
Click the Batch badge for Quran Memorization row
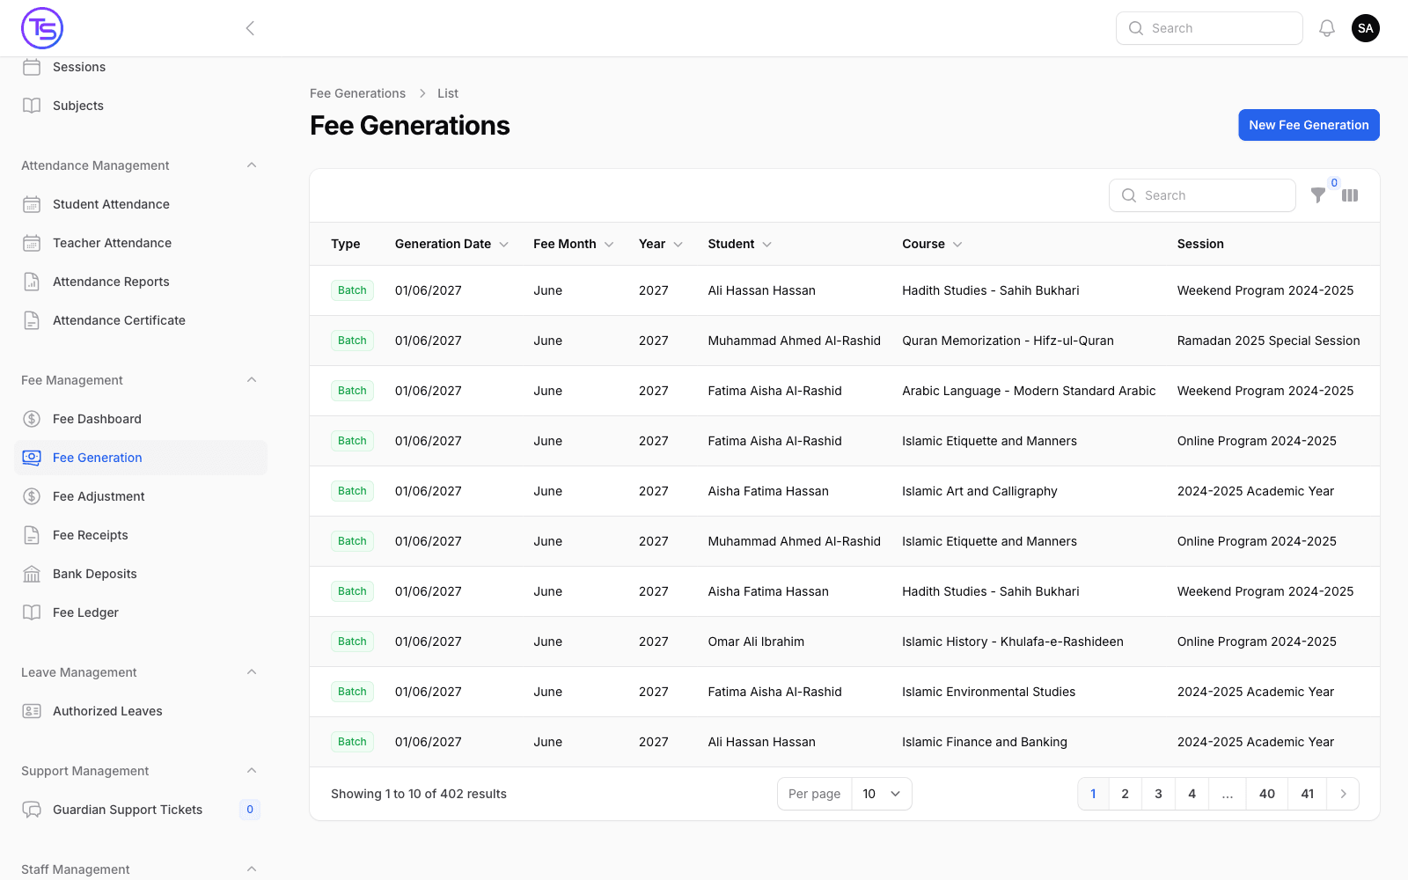[x=352, y=341]
